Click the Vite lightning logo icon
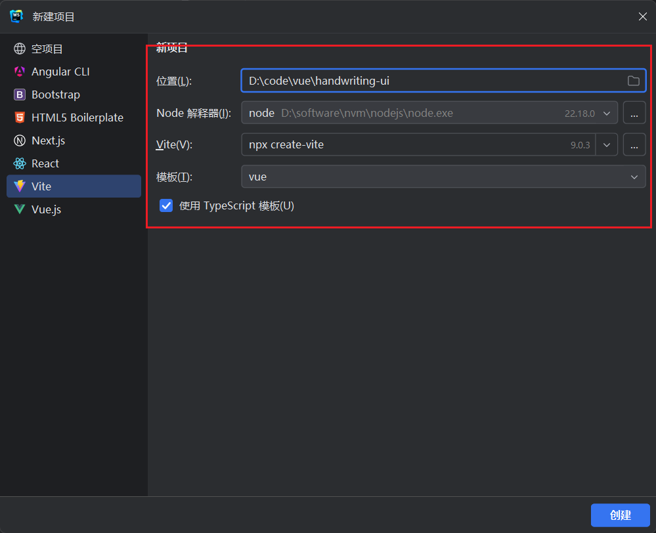This screenshot has width=656, height=533. click(20, 186)
